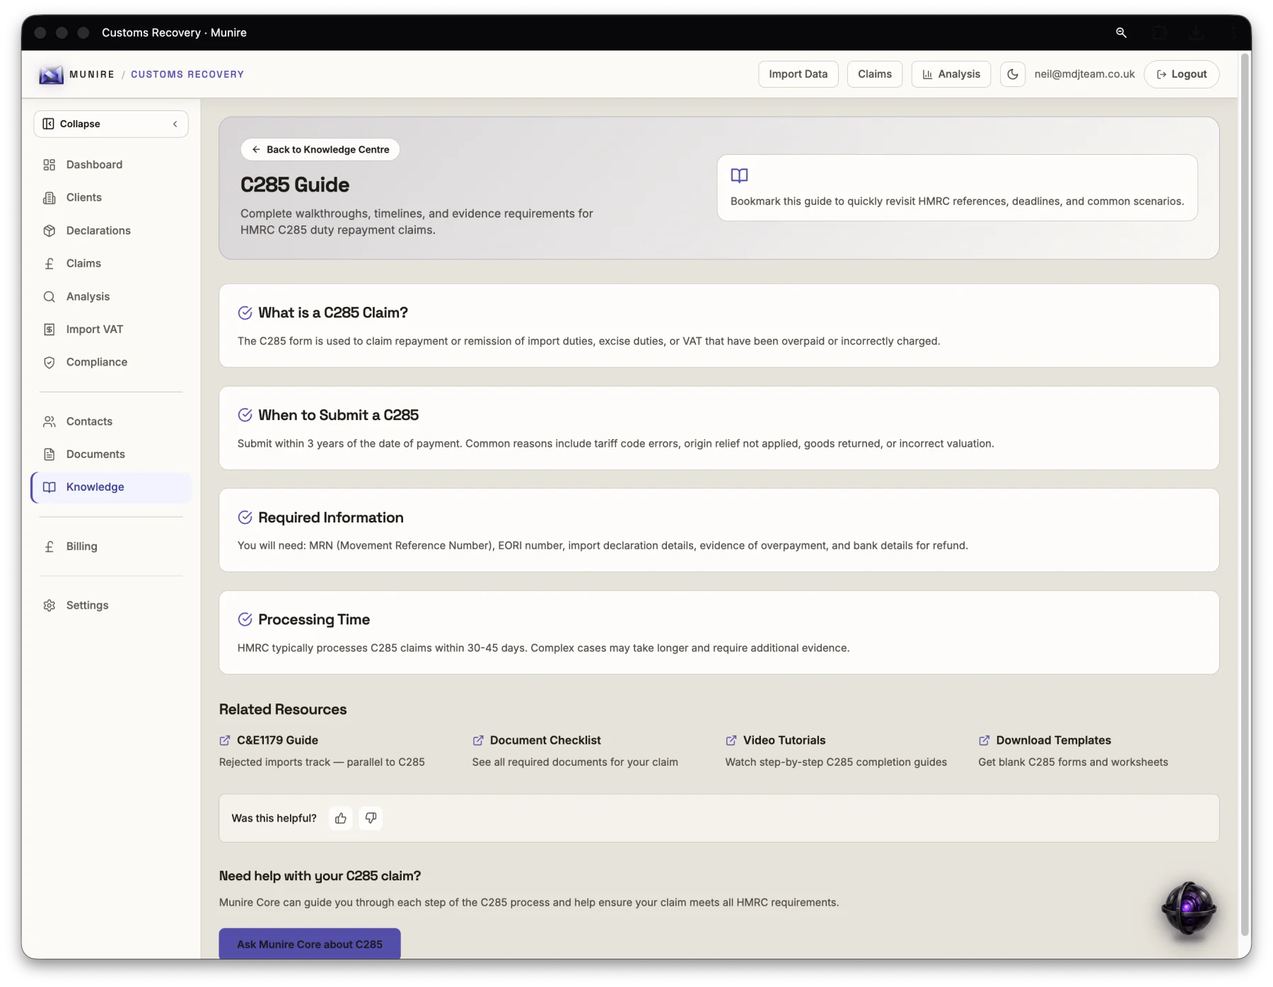Viewport: 1273px width, 987px height.
Task: Click Ask Munire Core about C285
Action: [310, 944]
